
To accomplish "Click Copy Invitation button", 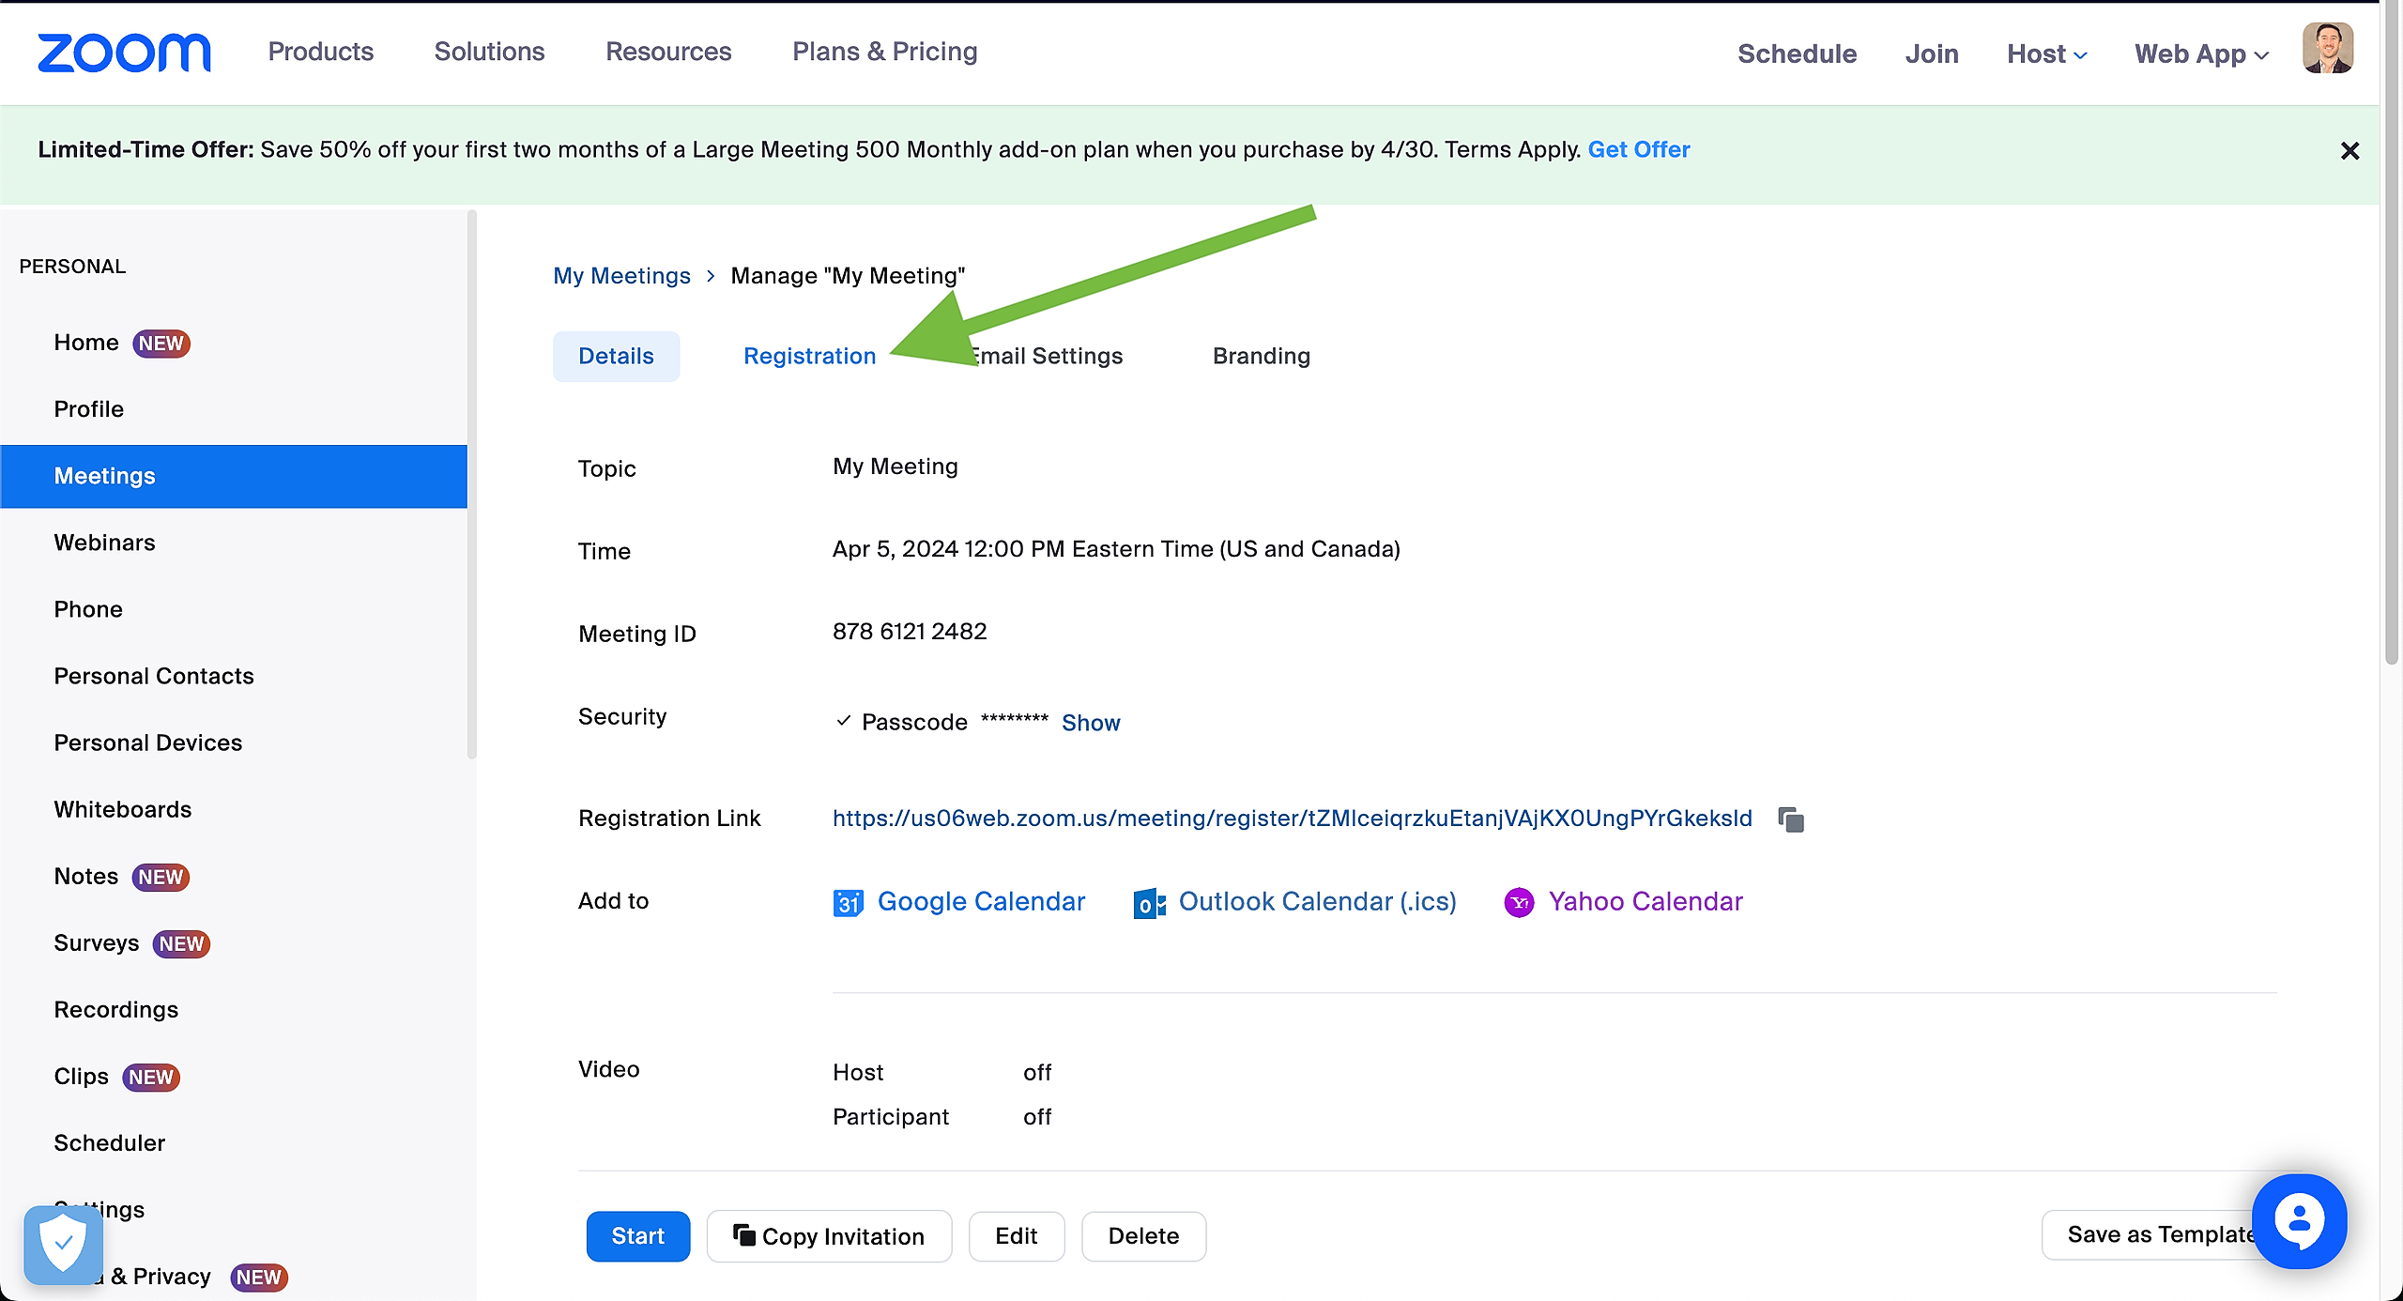I will point(829,1236).
